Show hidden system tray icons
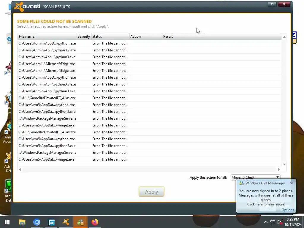This screenshot has width=304, height=228. 265,222
